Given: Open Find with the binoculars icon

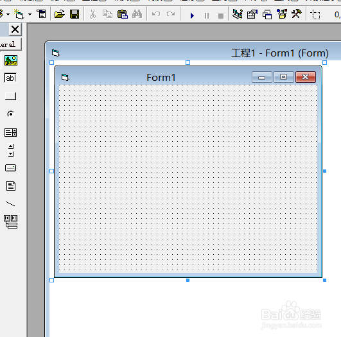Looking at the screenshot, I should click(x=137, y=14).
